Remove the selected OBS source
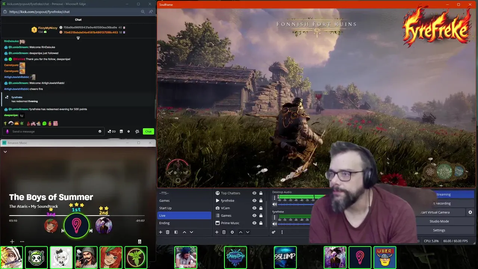Screen dimensions: 478x269 point(224,232)
